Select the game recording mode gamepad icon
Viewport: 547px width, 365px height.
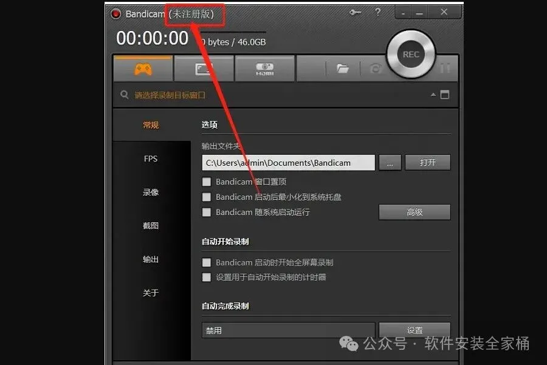(143, 69)
